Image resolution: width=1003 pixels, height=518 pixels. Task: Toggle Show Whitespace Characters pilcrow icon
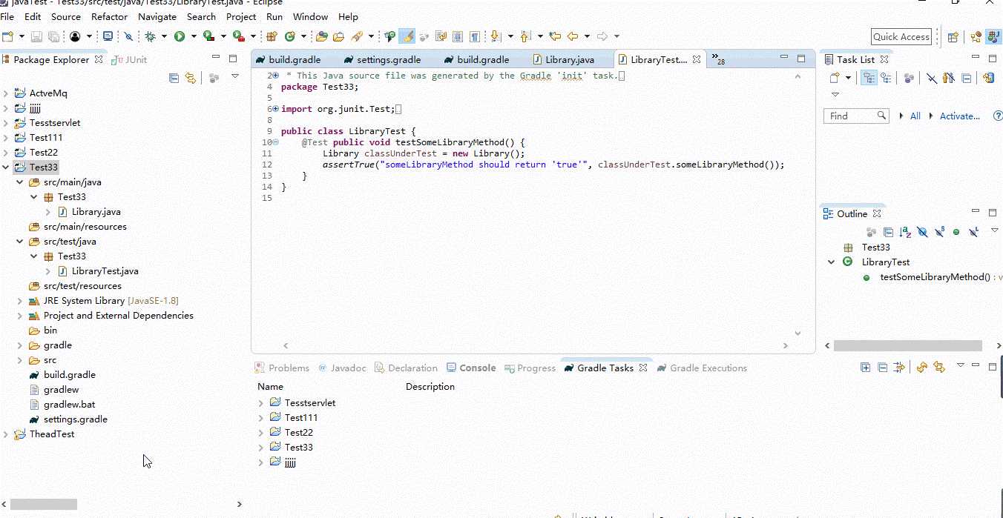[474, 36]
